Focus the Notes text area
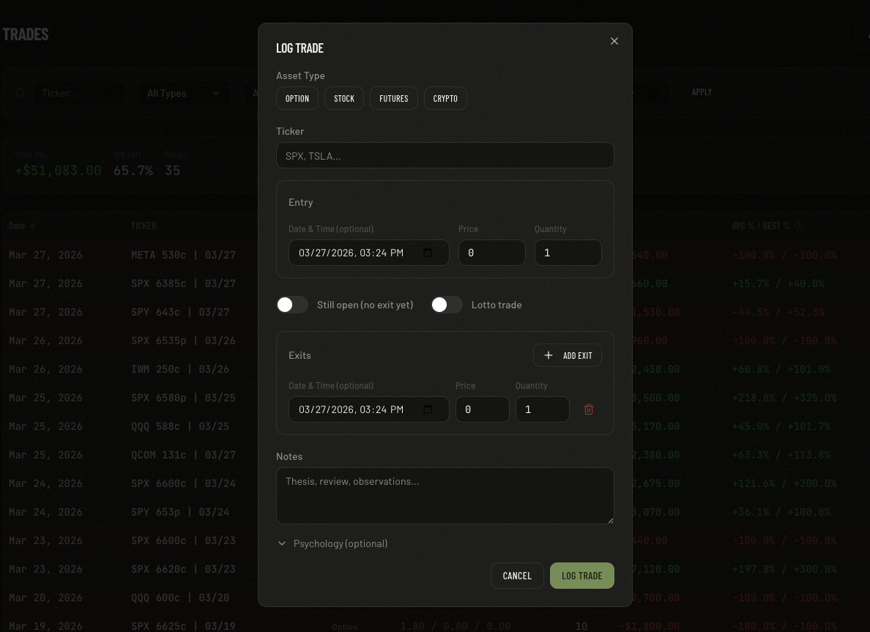 pos(445,496)
